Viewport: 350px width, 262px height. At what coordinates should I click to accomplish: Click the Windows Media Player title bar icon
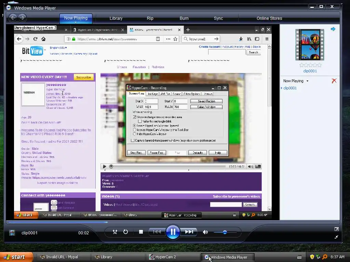pyautogui.click(x=9, y=8)
